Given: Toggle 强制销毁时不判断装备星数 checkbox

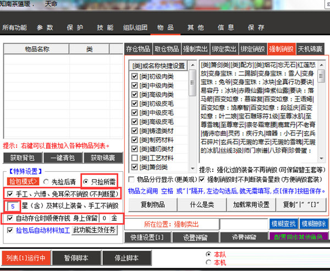Looking at the screenshot, I should tap(202, 180).
